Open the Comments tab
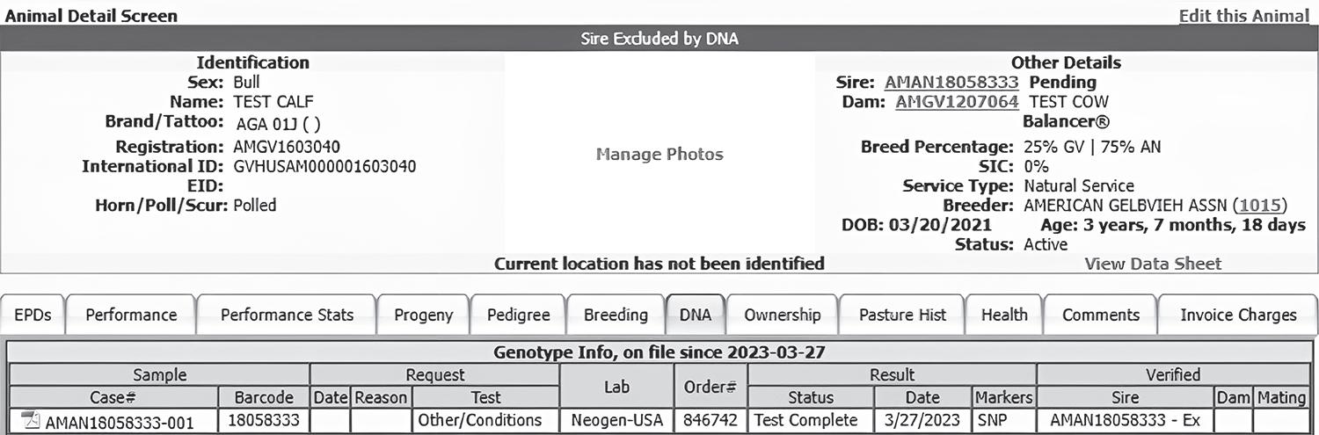This screenshot has height=435, width=1319. click(x=1100, y=315)
